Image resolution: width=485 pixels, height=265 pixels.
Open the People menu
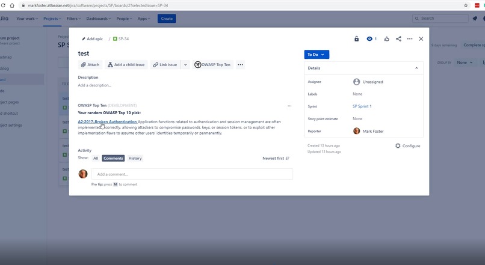[x=124, y=19]
